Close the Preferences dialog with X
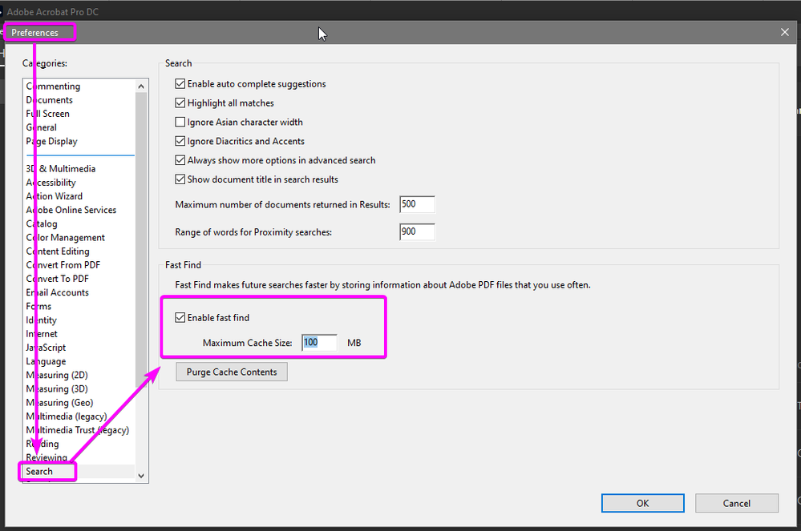Viewport: 801px width, 531px height. (x=785, y=32)
